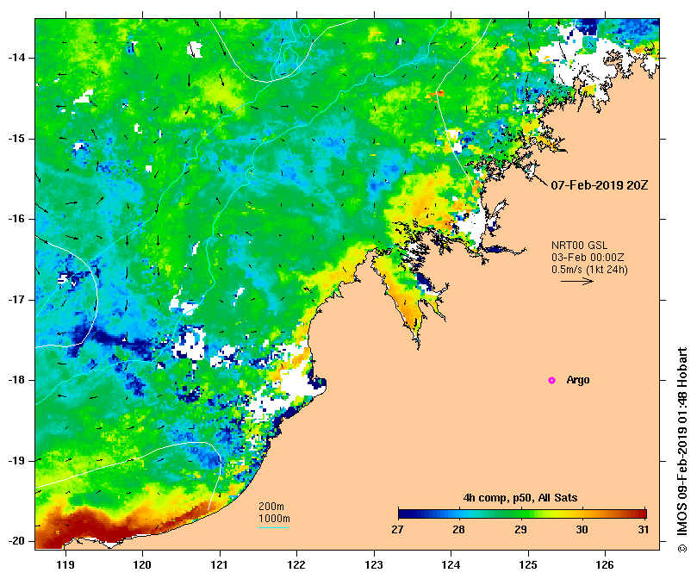Click the green middle of temperature colorbar

(522, 514)
